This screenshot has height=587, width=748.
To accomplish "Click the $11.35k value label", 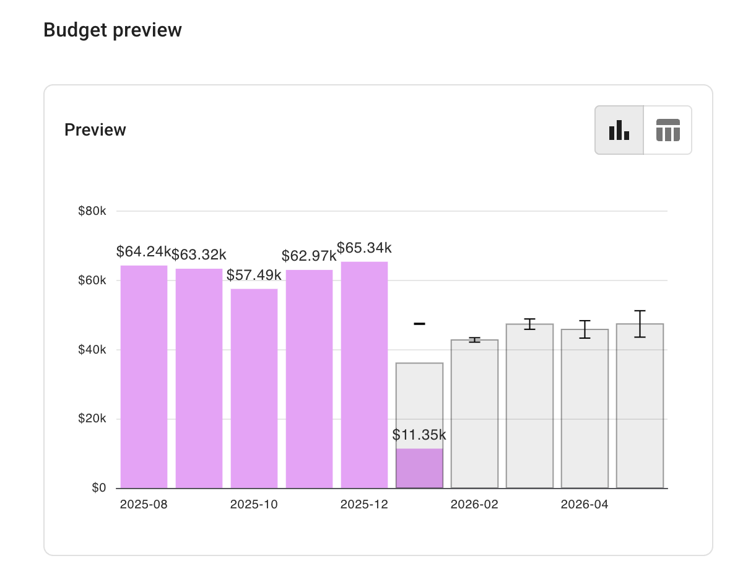I will click(420, 435).
